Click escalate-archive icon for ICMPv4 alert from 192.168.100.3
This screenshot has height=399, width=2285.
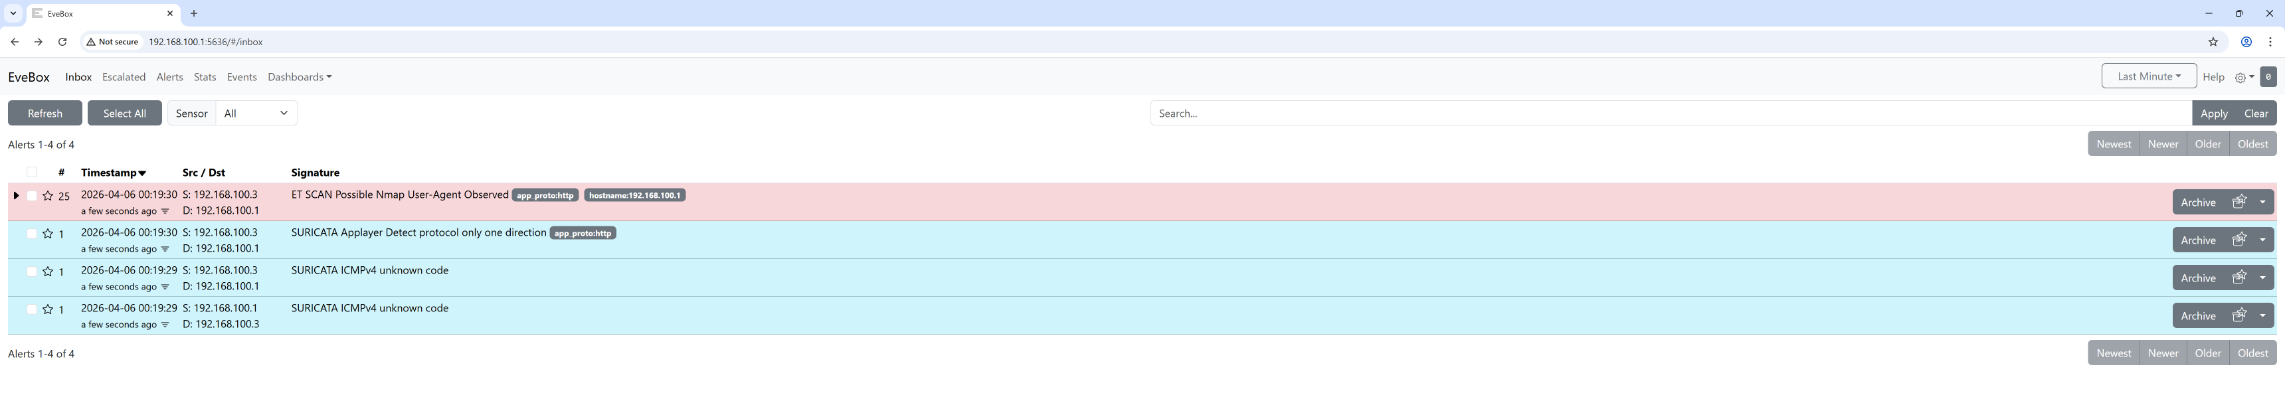pyautogui.click(x=2239, y=278)
